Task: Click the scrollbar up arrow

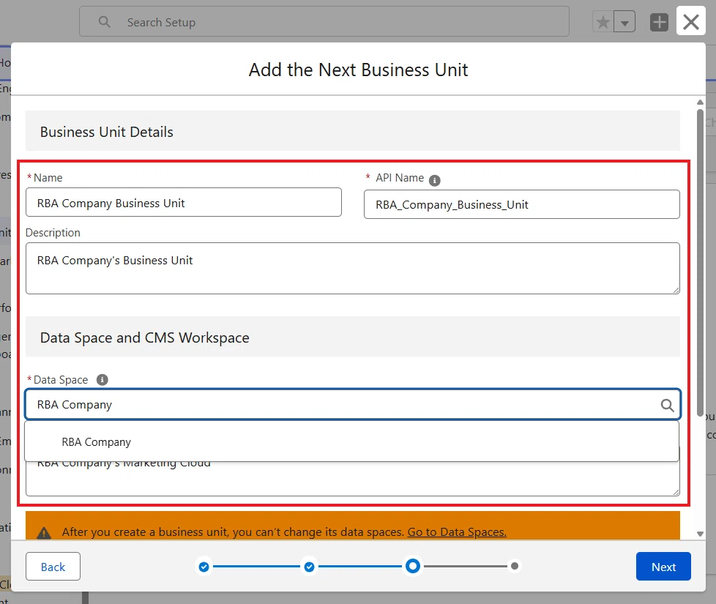Action: coord(700,102)
